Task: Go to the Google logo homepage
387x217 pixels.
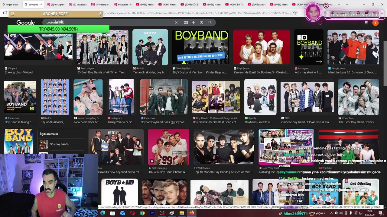Action: point(25,23)
